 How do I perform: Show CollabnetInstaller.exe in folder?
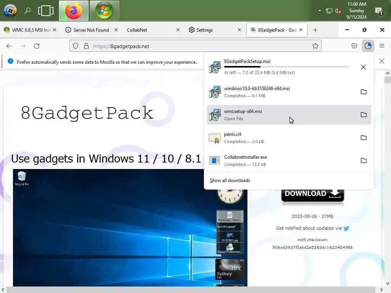coord(364,161)
